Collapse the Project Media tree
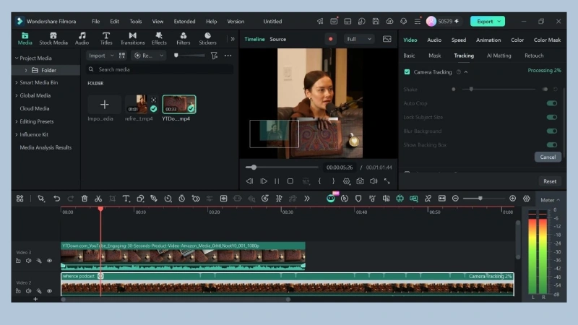Viewport: 578px width, 325px height. [x=17, y=58]
